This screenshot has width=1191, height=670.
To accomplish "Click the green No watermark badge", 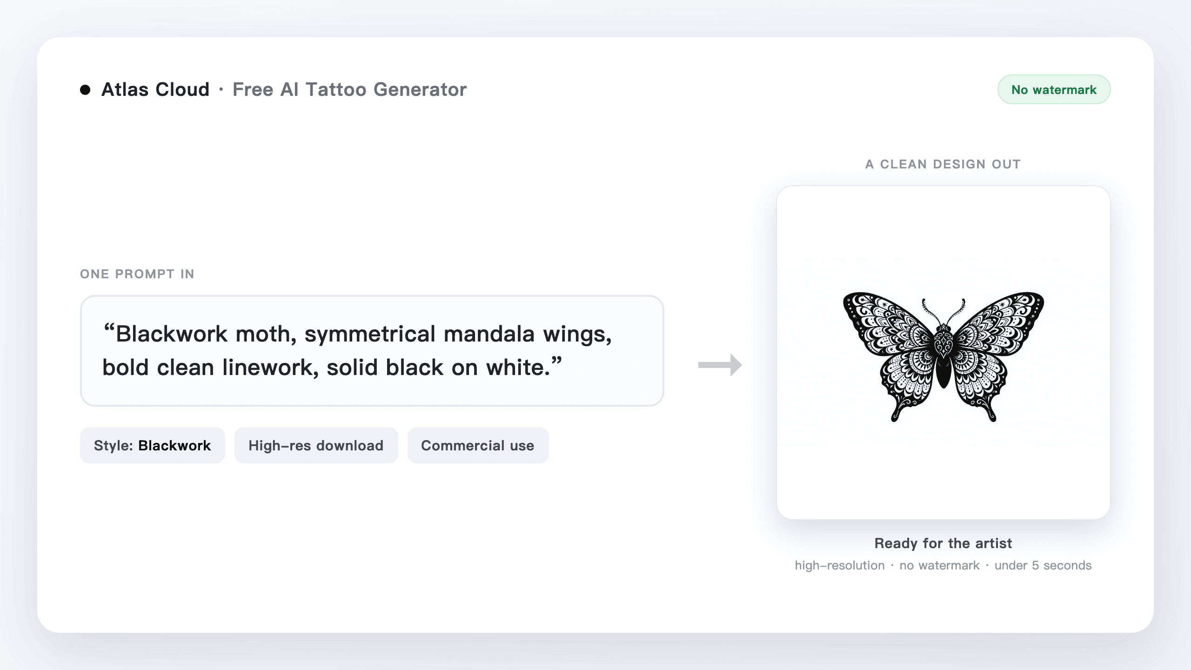I will 1054,89.
